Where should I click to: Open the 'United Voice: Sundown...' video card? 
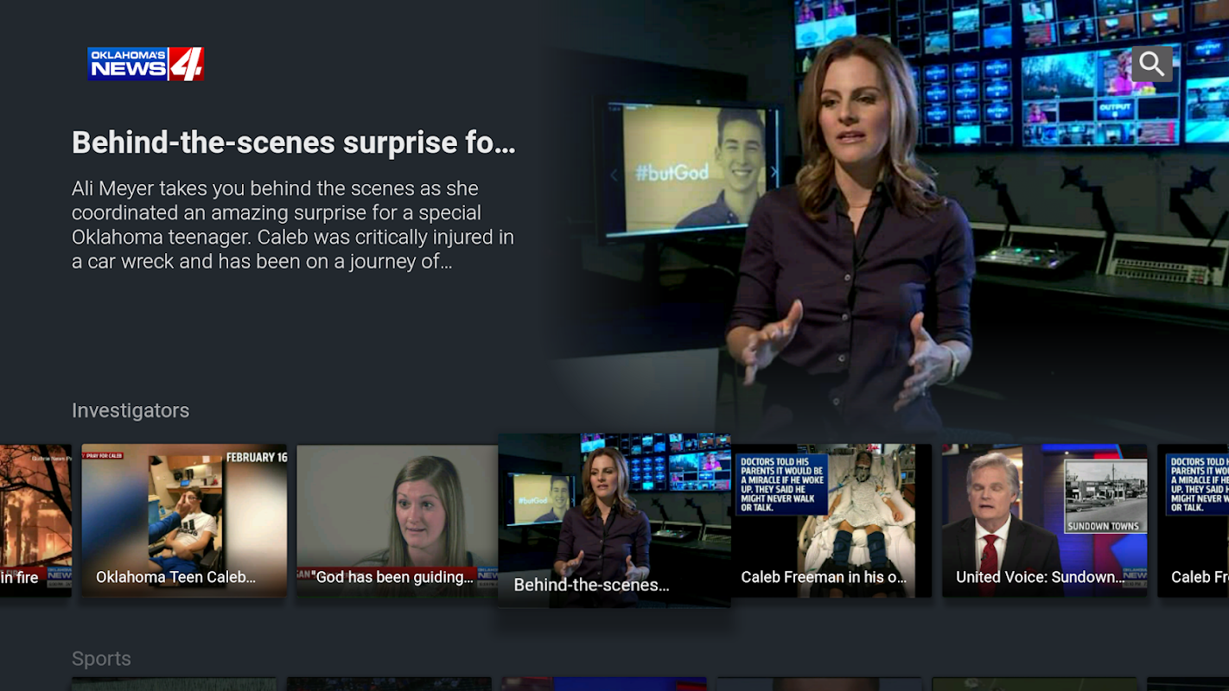[1044, 521]
